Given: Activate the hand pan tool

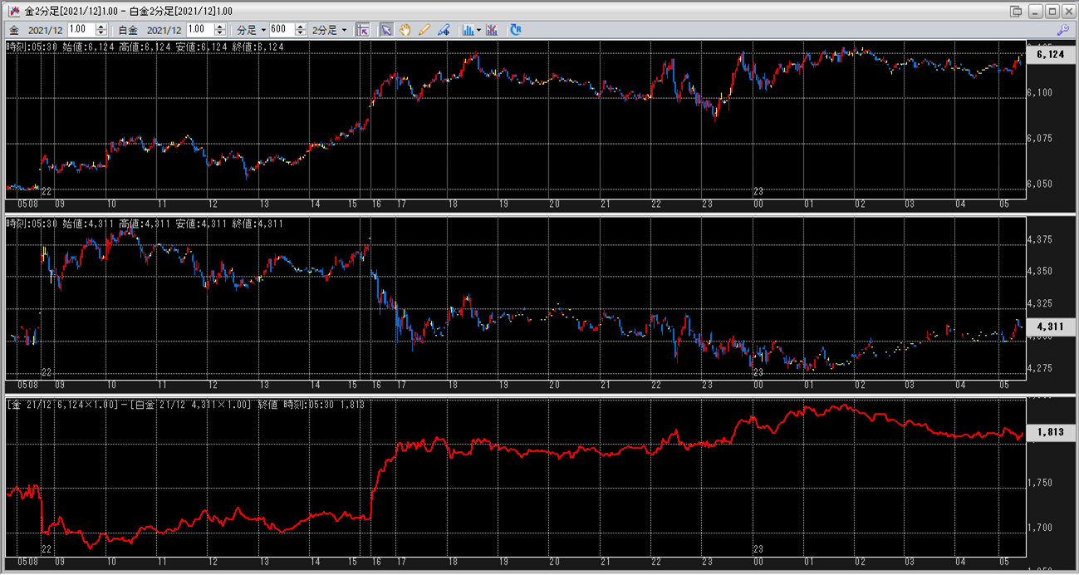Looking at the screenshot, I should point(405,29).
